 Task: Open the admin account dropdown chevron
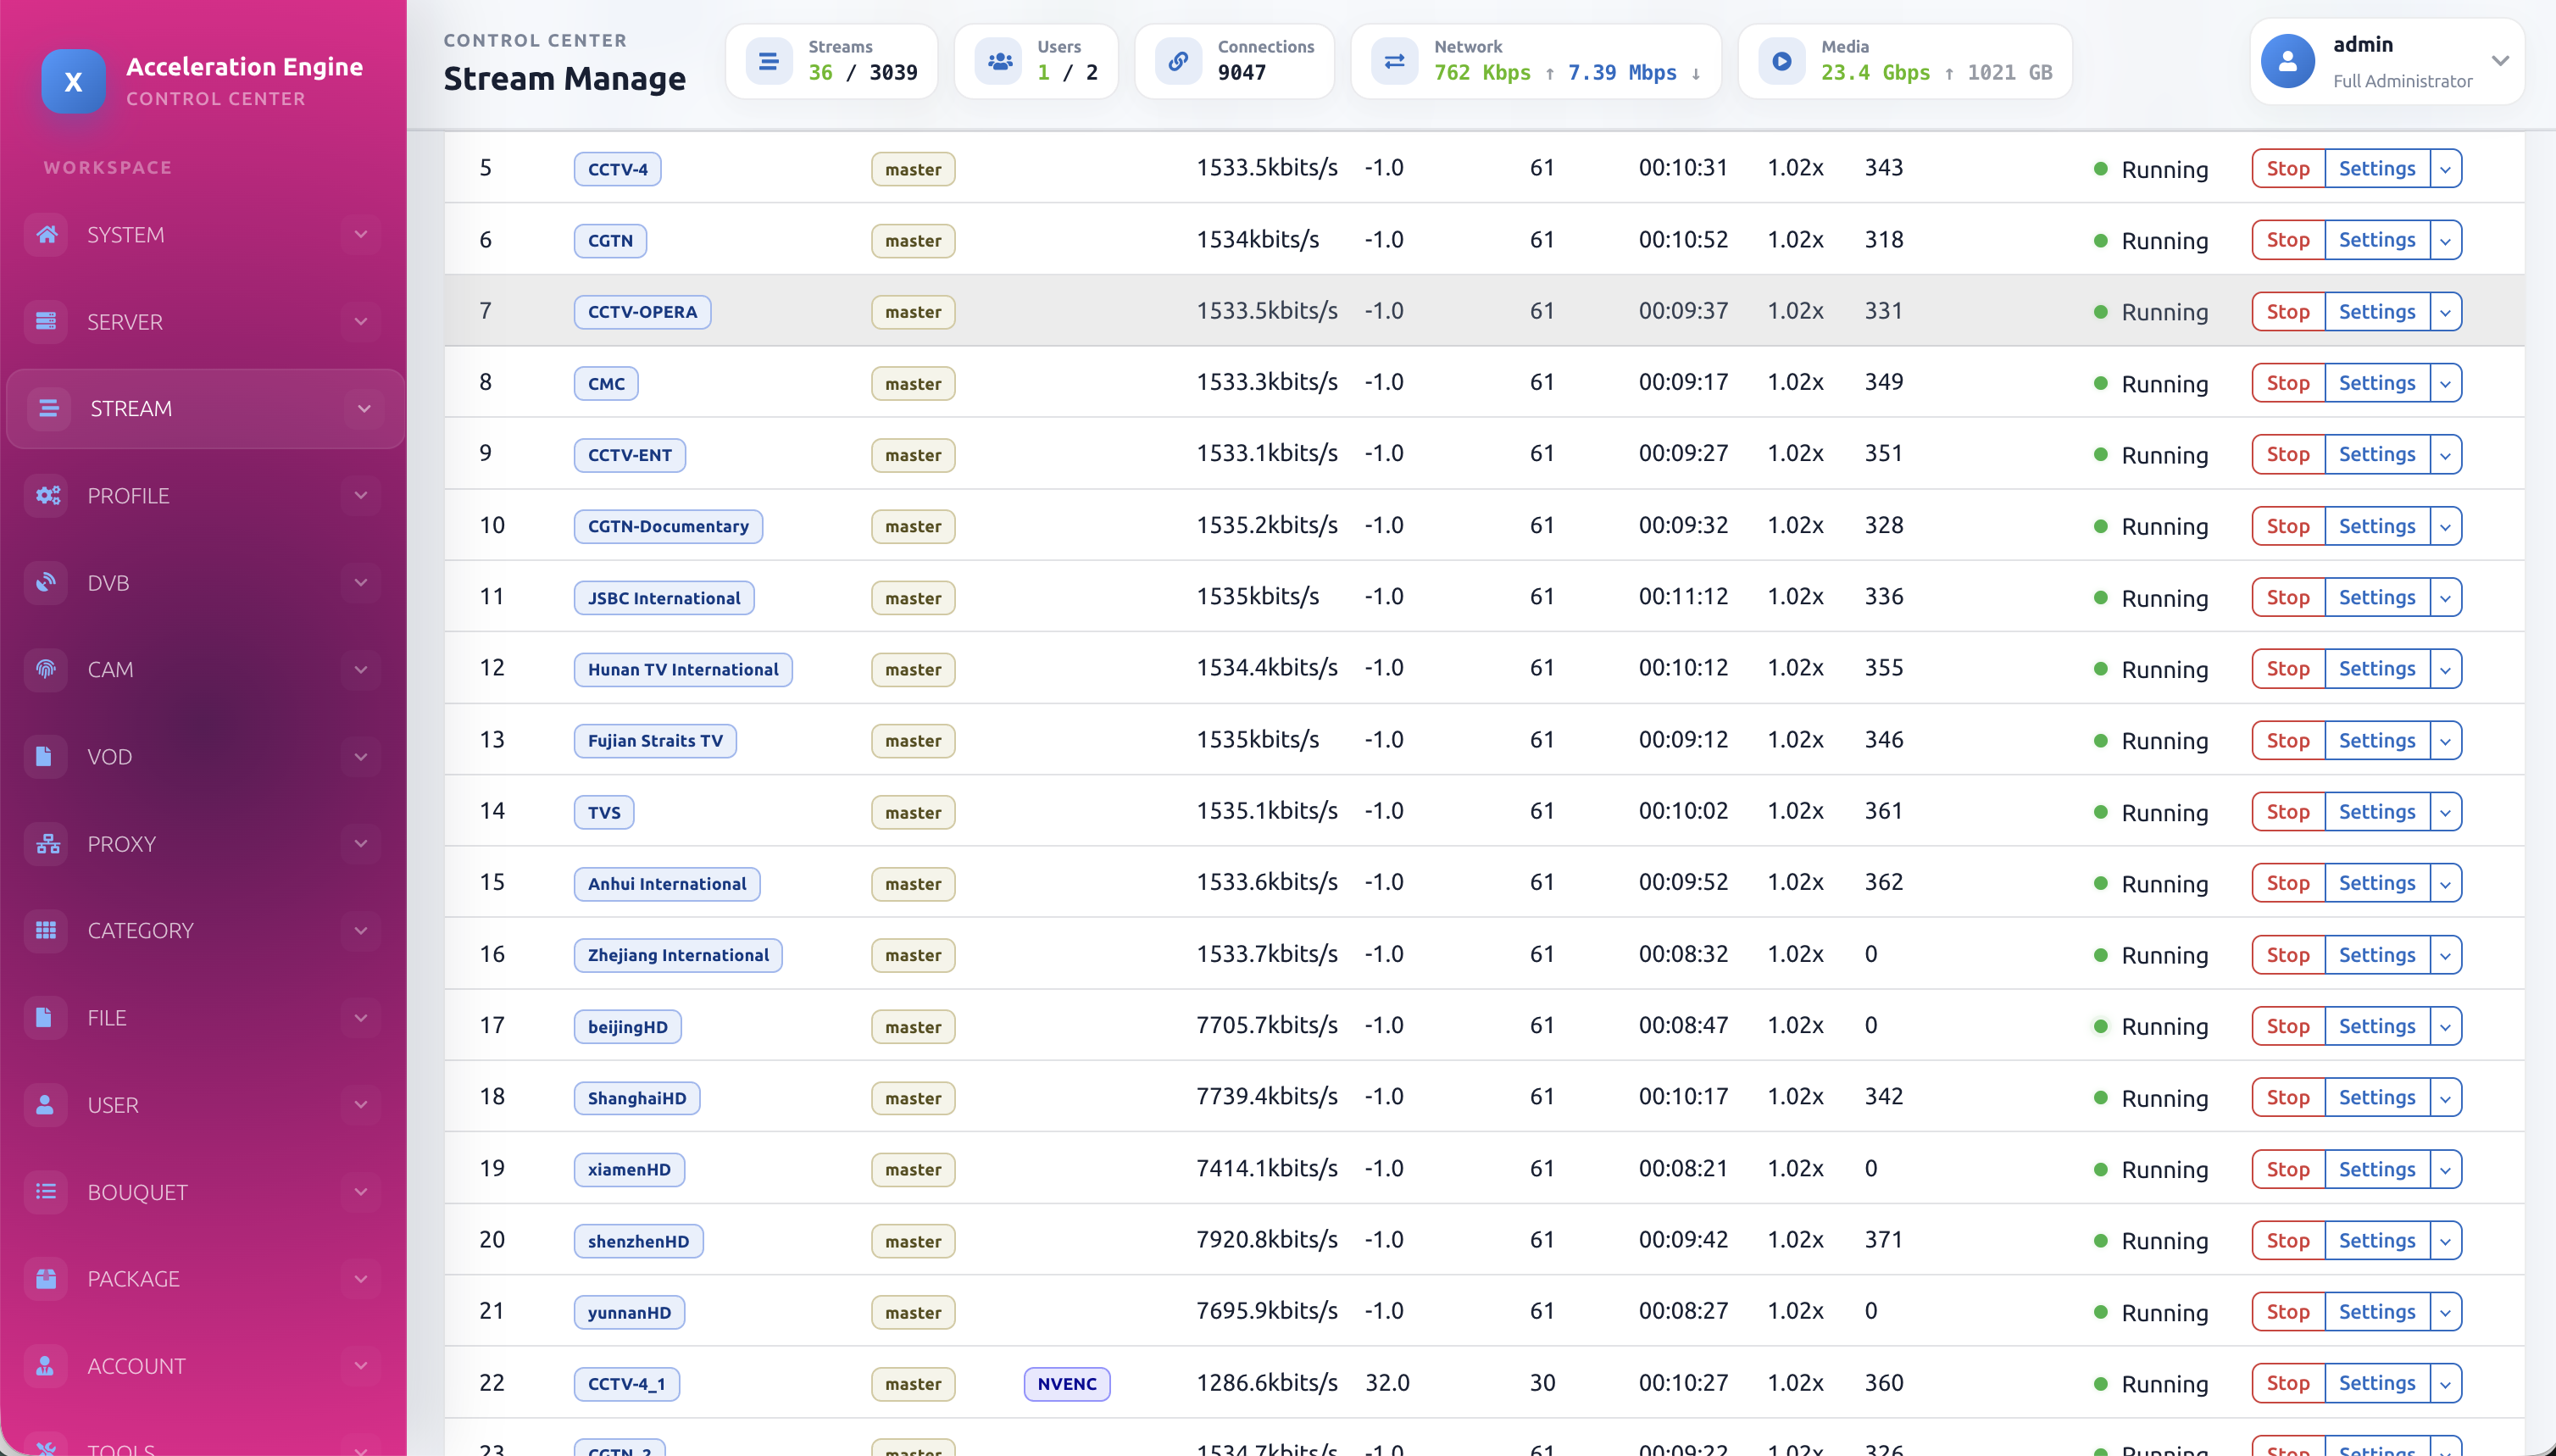coord(2500,61)
